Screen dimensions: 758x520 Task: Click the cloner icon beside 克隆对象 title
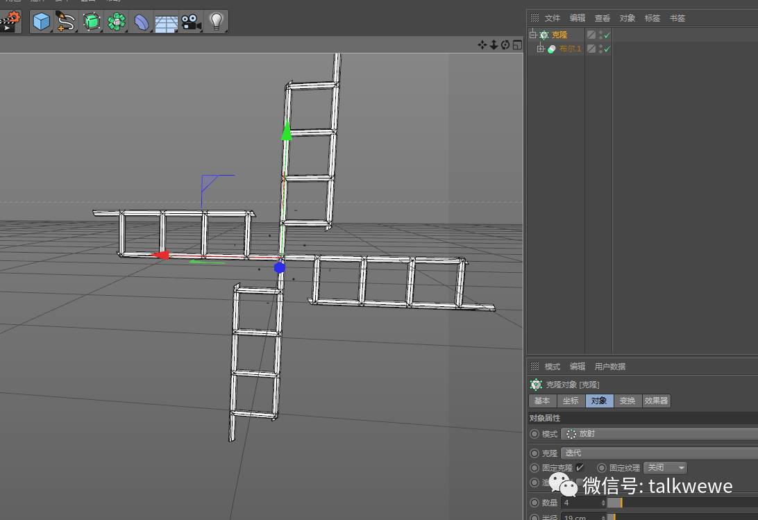[536, 385]
